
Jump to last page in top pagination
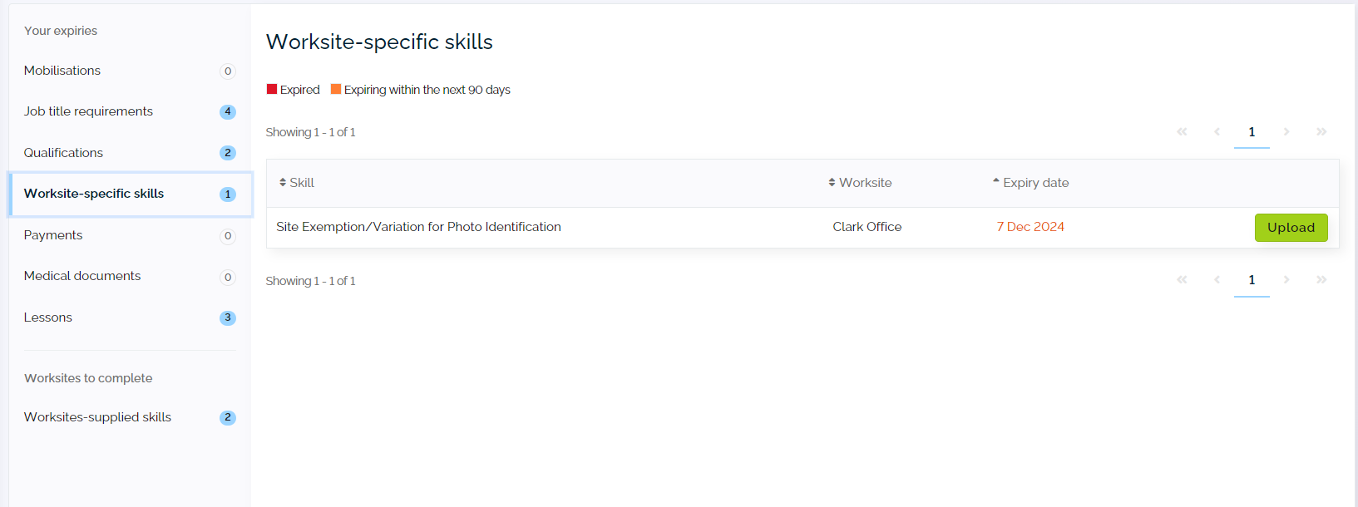1321,132
